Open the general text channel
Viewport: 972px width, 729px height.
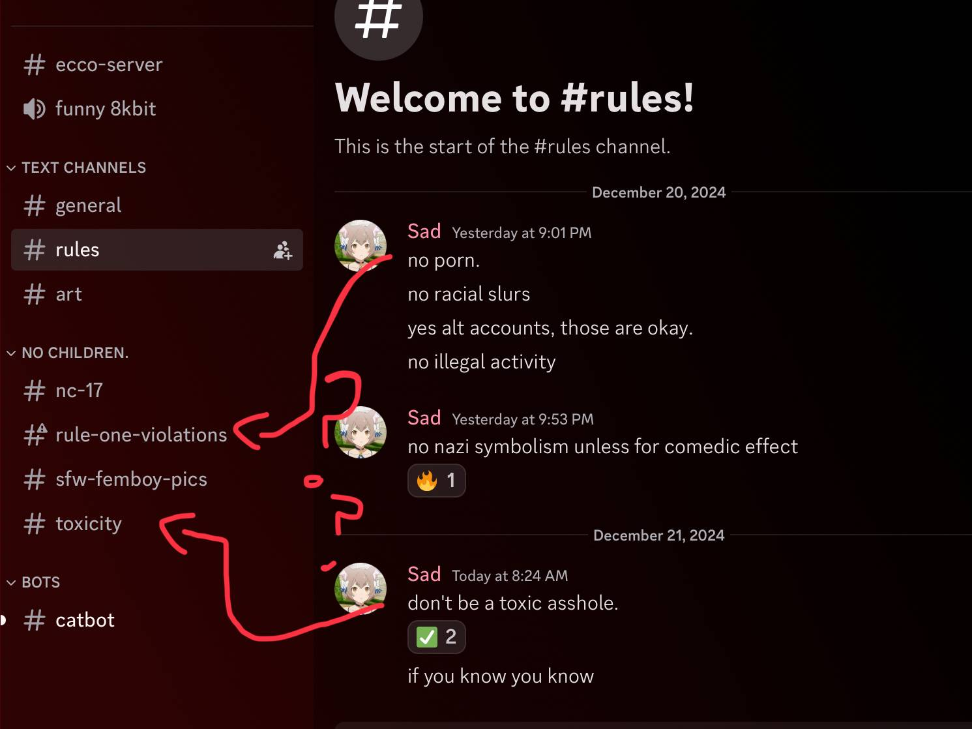(x=157, y=205)
